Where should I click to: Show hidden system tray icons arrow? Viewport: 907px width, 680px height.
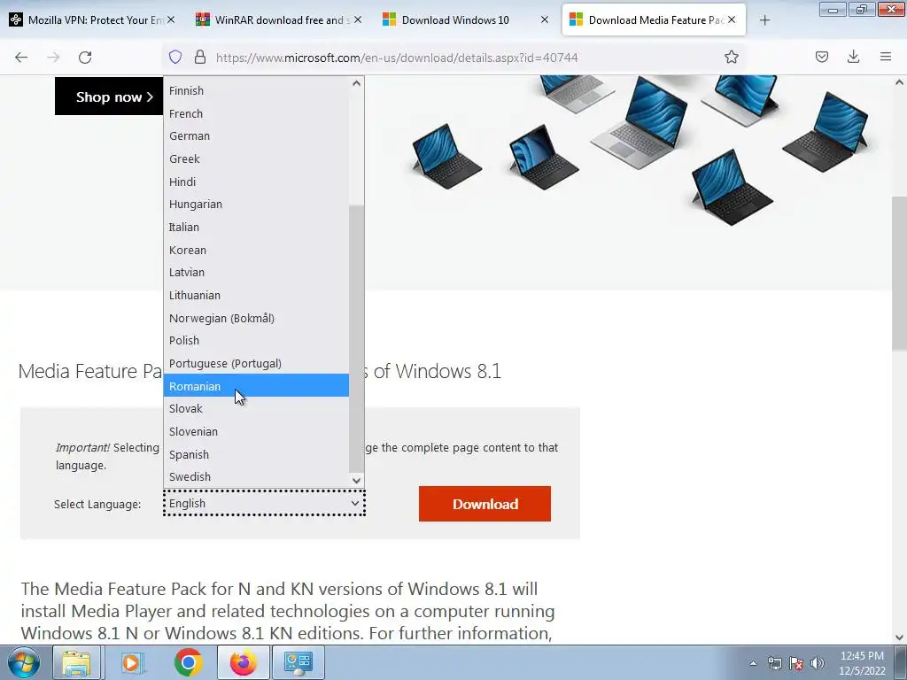click(x=753, y=663)
